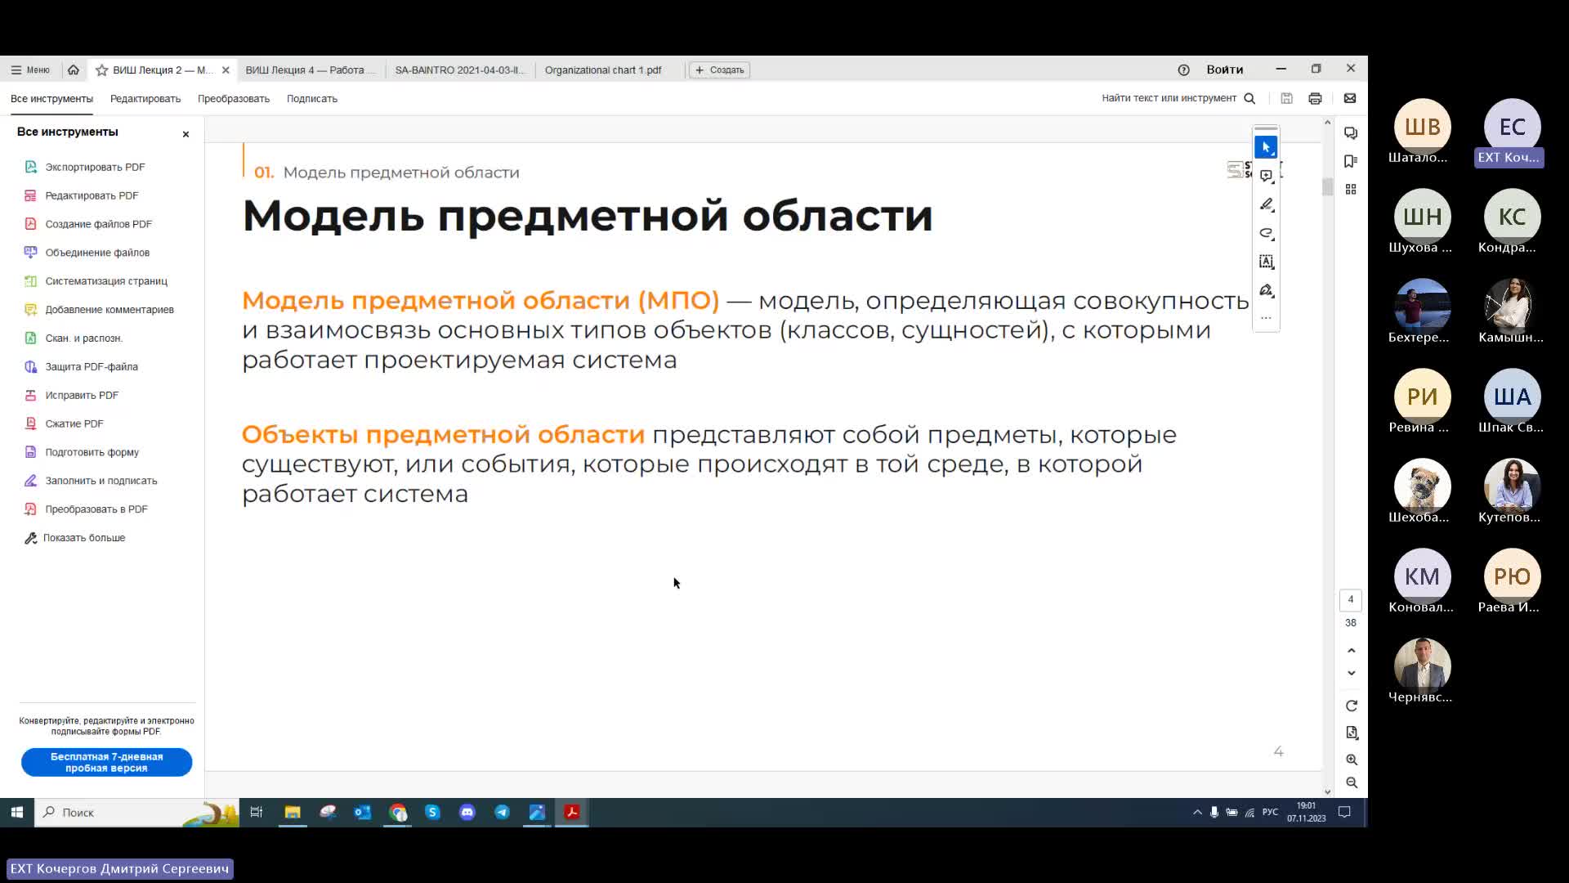1569x883 pixels.
Task: Select the arrow selection tool
Action: (x=1266, y=147)
